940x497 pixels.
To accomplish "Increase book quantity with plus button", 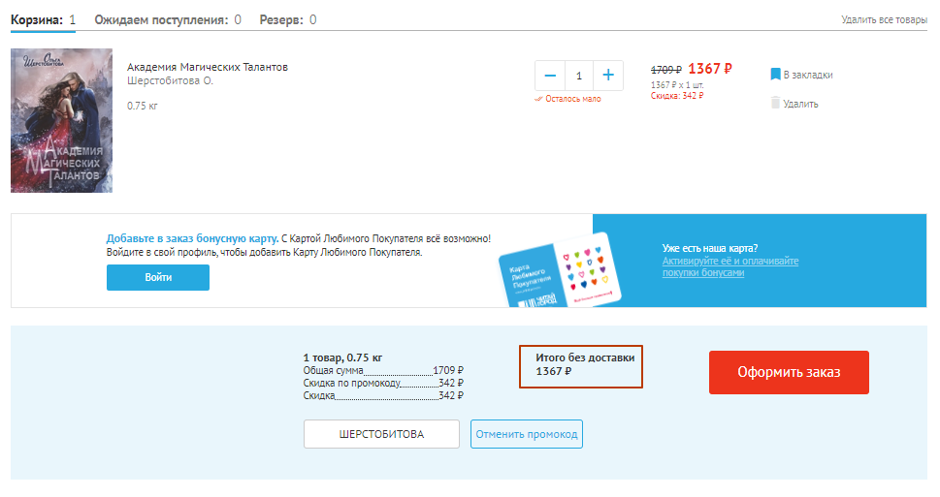I will tap(608, 76).
